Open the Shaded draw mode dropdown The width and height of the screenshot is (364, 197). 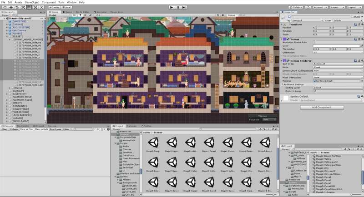coord(59,15)
